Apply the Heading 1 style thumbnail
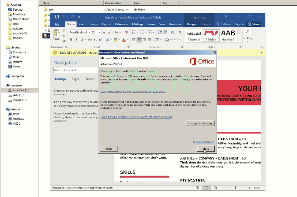Viewport: 297px width, 197px height. coord(228,35)
